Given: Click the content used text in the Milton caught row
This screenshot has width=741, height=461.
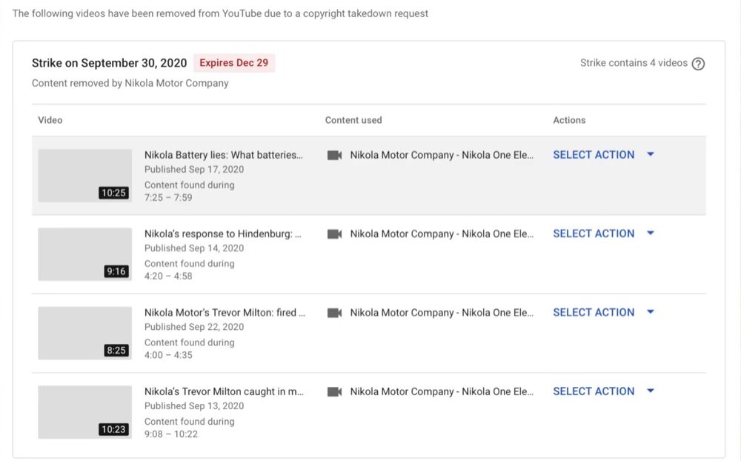Looking at the screenshot, I should (x=442, y=392).
